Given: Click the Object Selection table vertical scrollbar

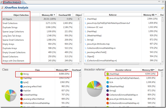Looking at the screenshot, I should (x=80, y=31).
